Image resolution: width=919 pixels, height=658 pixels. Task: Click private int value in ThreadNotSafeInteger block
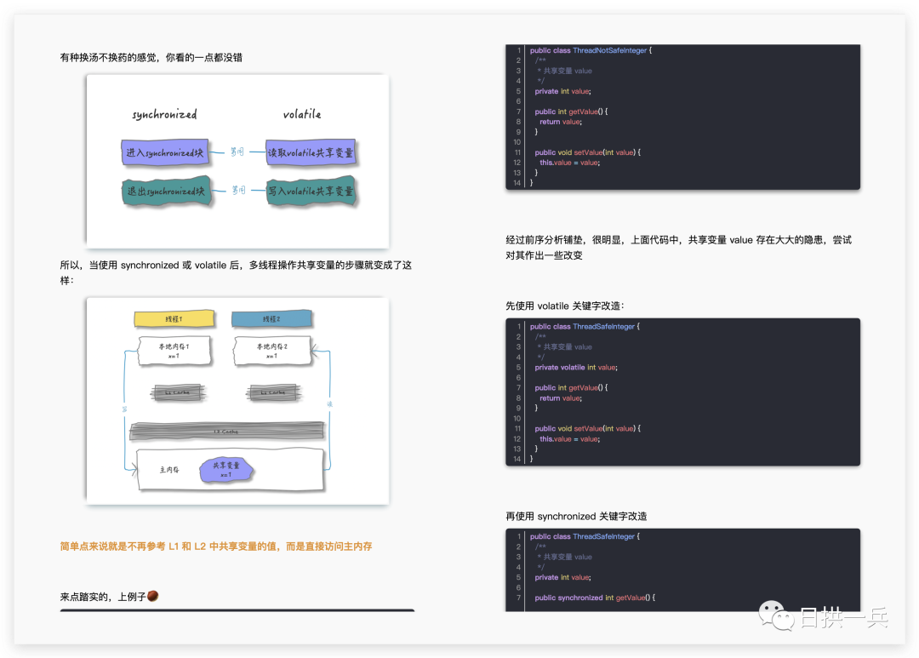(x=562, y=91)
